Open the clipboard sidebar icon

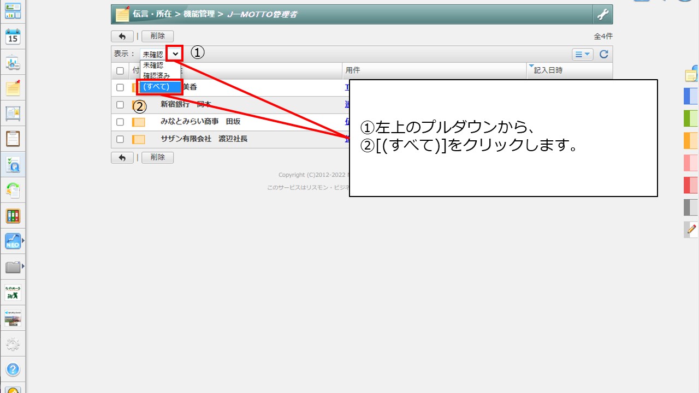(13, 139)
